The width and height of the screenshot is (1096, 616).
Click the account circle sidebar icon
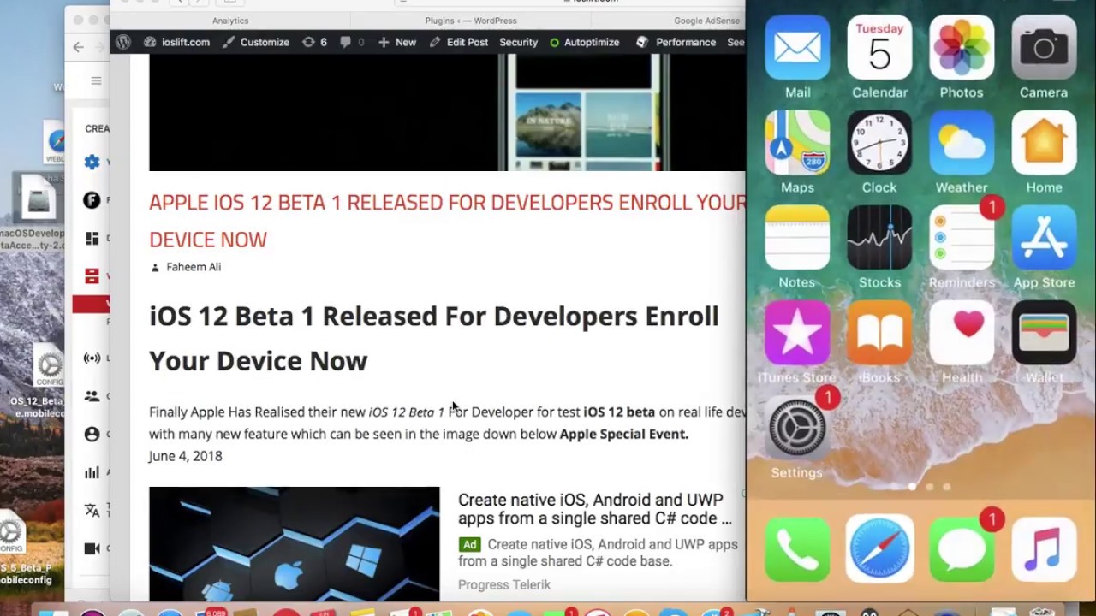click(92, 434)
